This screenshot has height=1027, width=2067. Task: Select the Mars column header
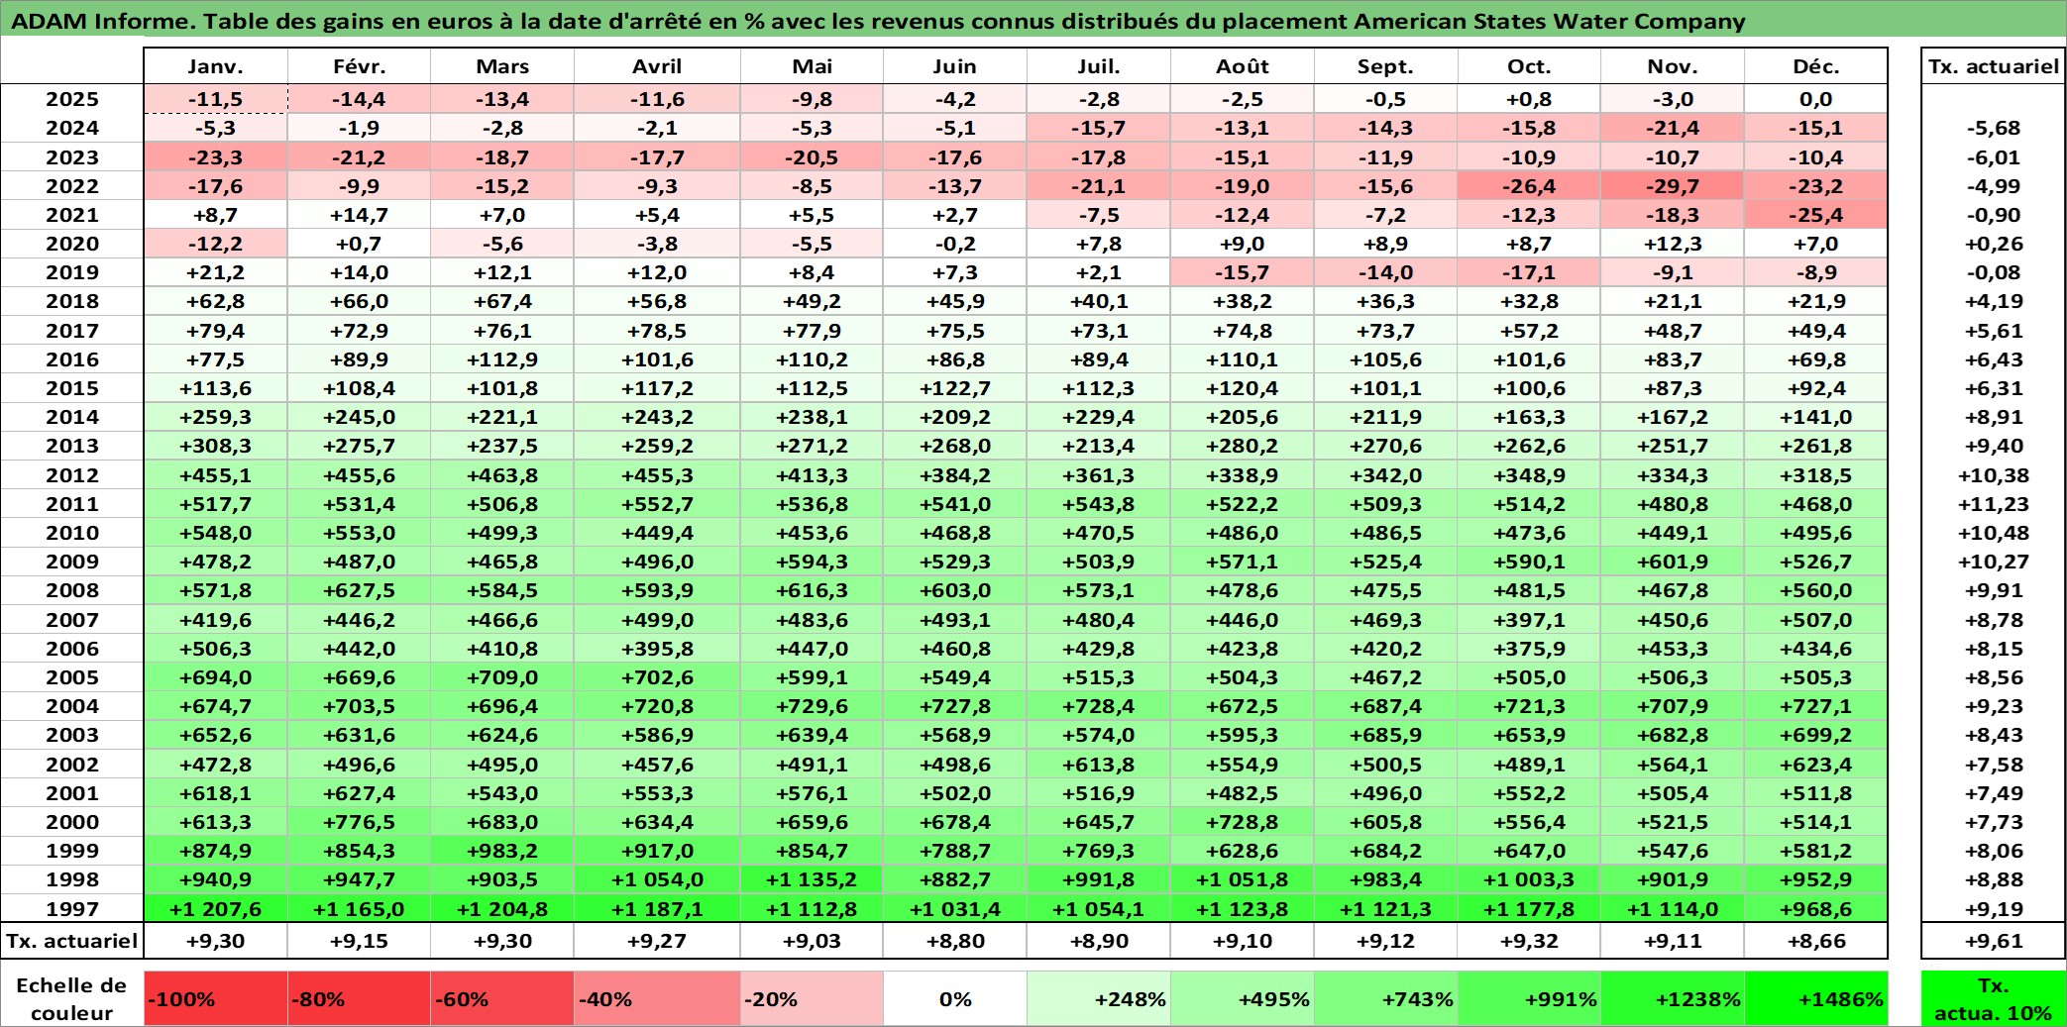502,66
